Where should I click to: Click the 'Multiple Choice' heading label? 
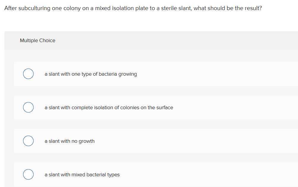[37, 40]
